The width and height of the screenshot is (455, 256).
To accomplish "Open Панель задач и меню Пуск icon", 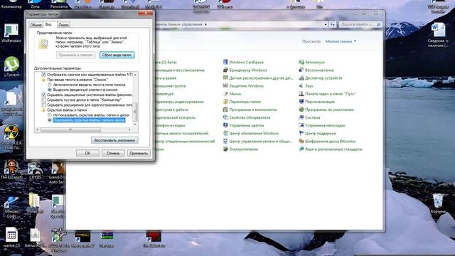I will point(301,93).
